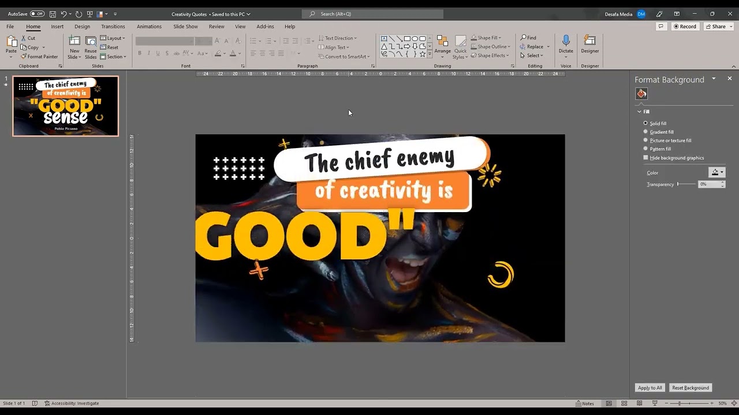Select the Pattern fill option

click(657, 149)
